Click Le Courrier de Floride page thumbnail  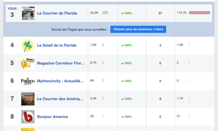(28, 13)
